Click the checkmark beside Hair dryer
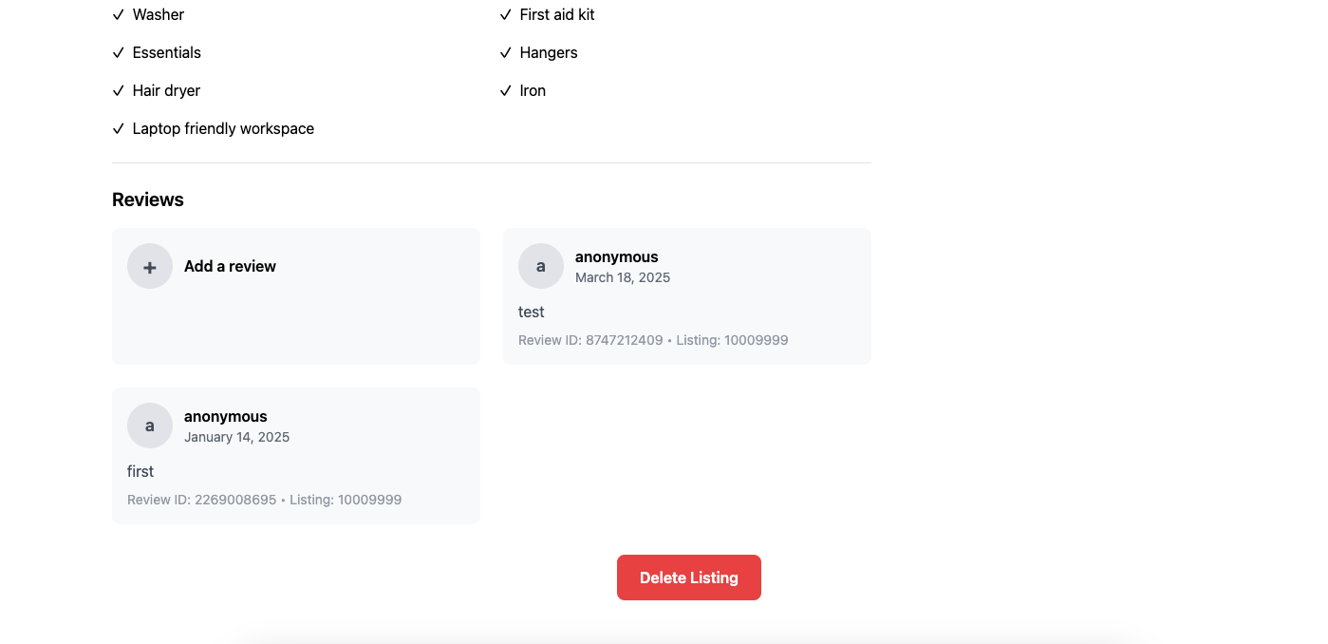The width and height of the screenshot is (1328, 644). pyautogui.click(x=119, y=90)
